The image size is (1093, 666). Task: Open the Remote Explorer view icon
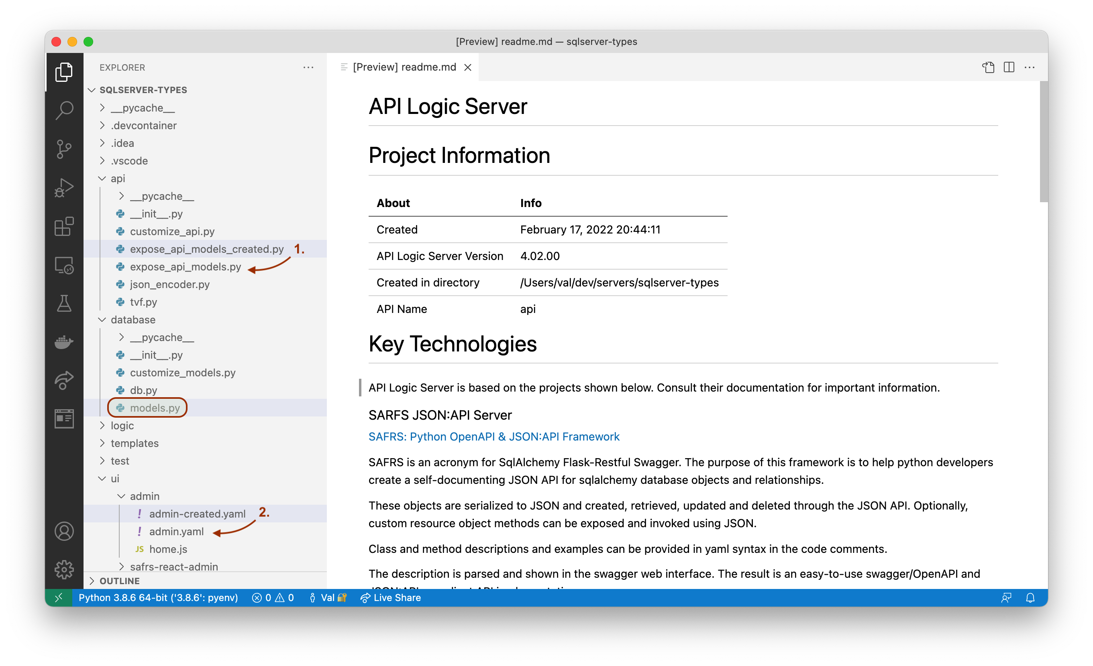(x=64, y=265)
